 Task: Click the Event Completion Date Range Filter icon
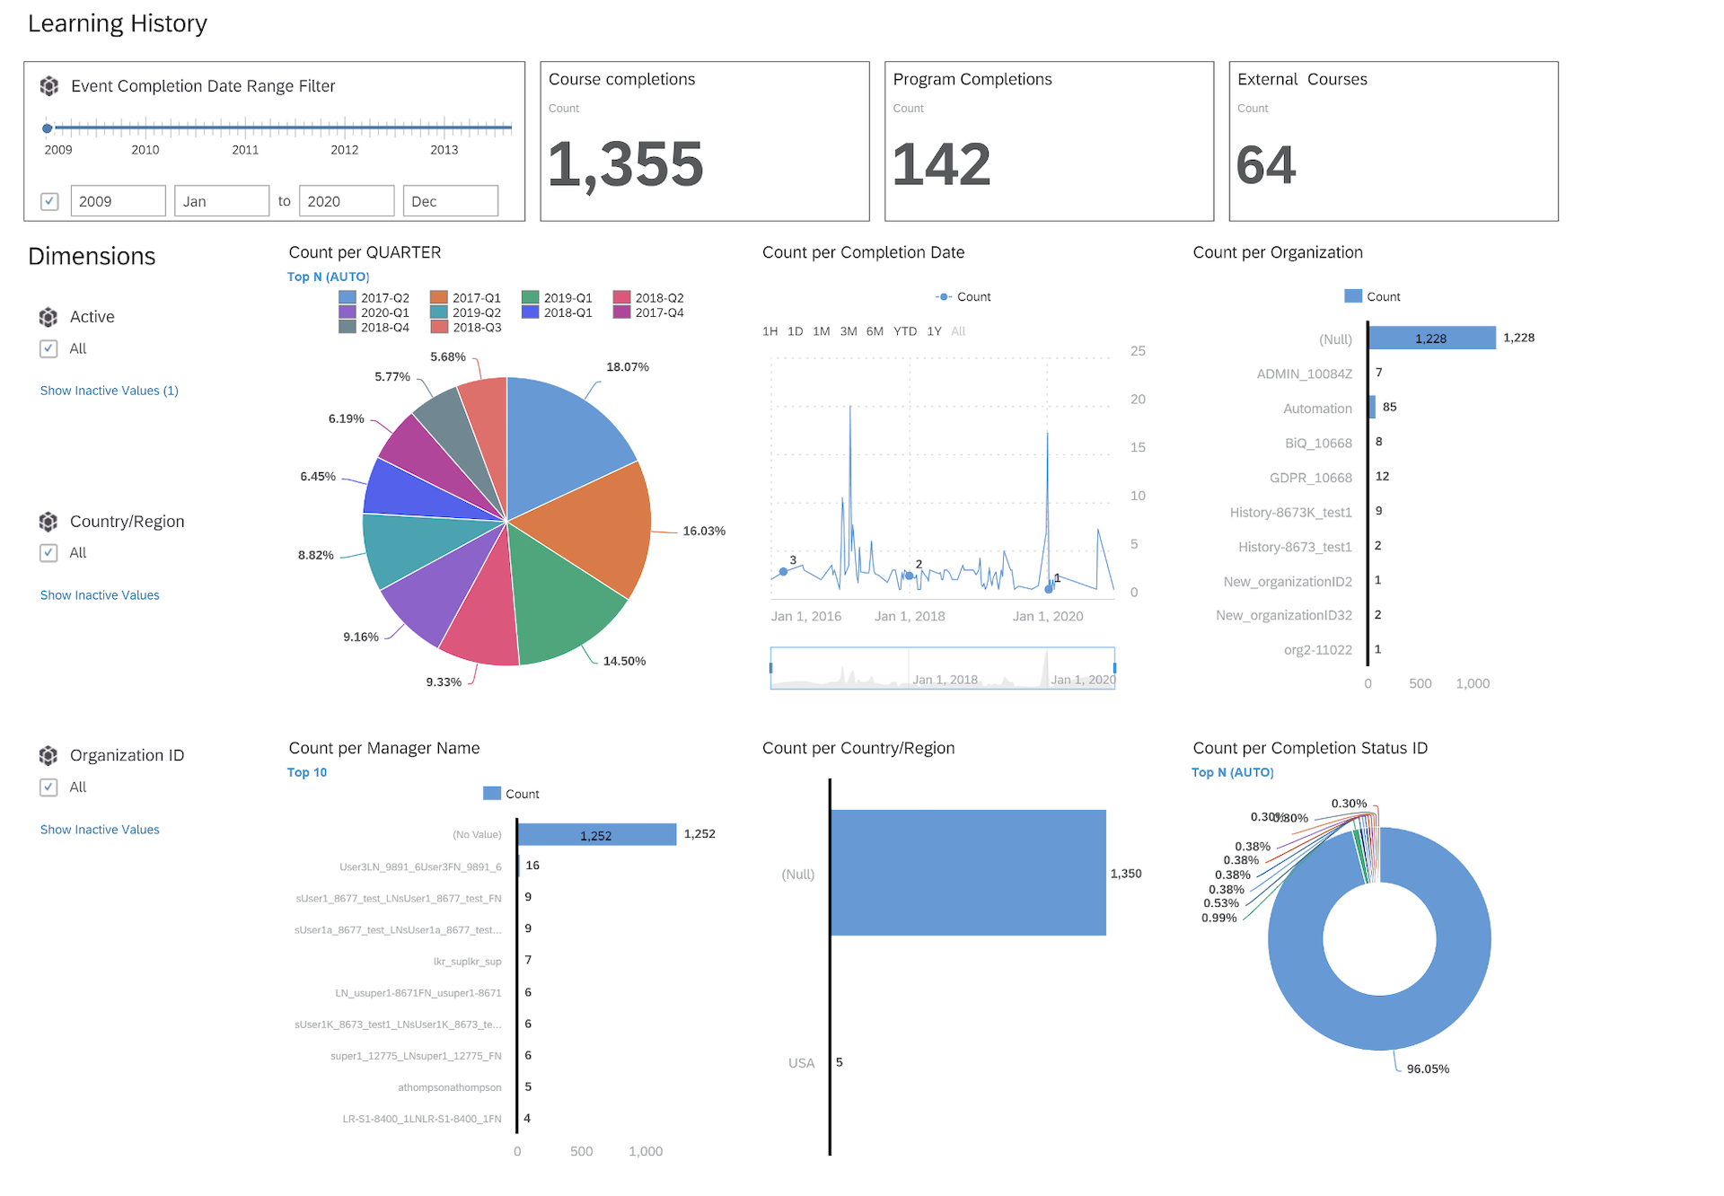coord(49,86)
